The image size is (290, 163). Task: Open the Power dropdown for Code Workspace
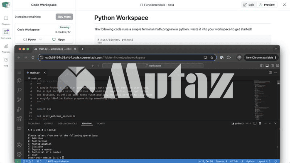pos(32,40)
